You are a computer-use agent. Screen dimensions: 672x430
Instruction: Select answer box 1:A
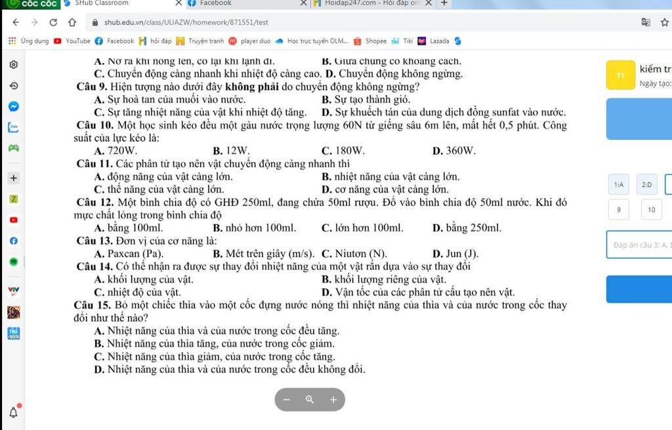[x=618, y=184]
